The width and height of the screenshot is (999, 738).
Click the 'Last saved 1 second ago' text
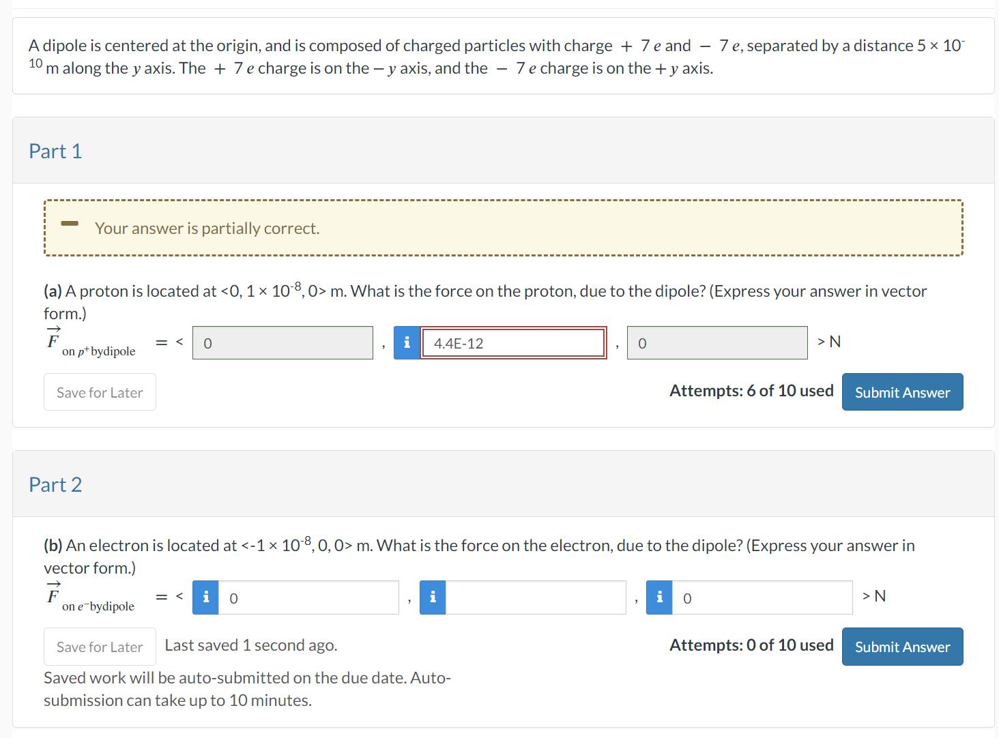(x=250, y=645)
